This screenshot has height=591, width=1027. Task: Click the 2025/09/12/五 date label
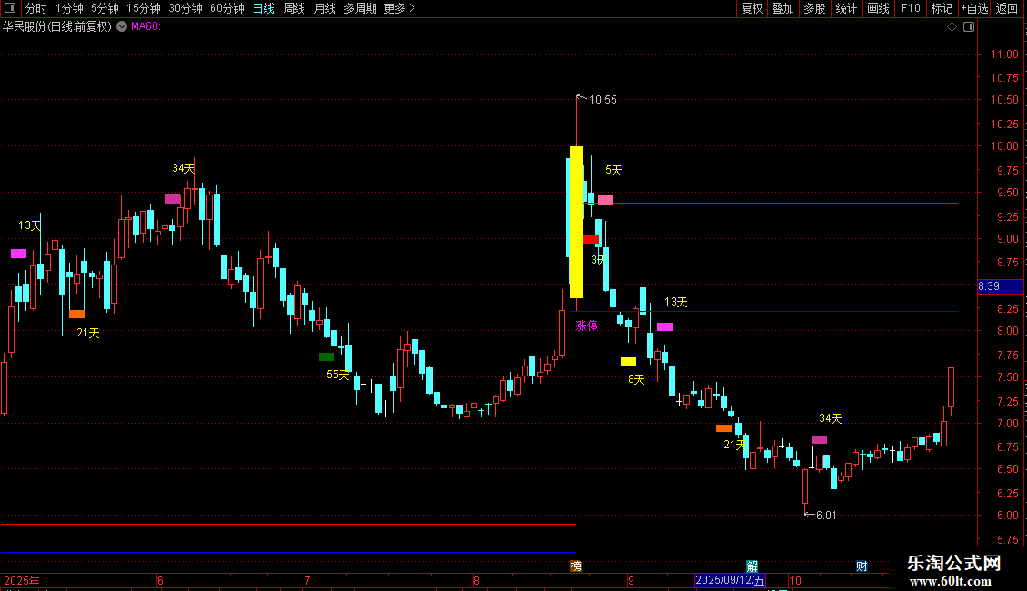coord(730,580)
